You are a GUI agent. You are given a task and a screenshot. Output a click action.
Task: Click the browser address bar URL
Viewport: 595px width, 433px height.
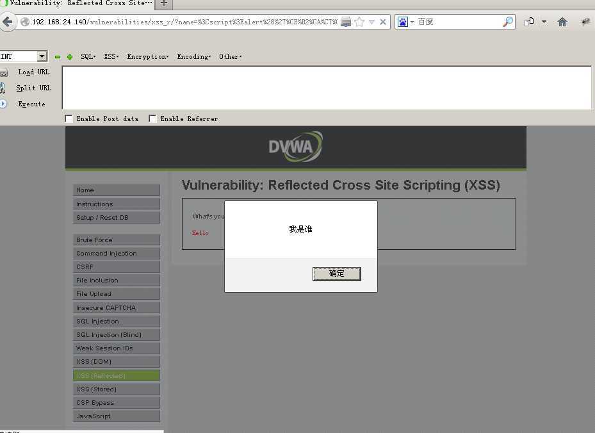point(184,22)
